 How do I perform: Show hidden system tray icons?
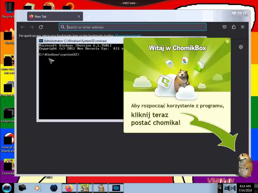[220, 188]
